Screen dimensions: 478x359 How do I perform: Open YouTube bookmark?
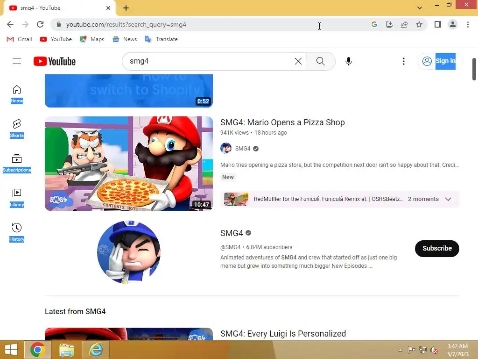[56, 39]
